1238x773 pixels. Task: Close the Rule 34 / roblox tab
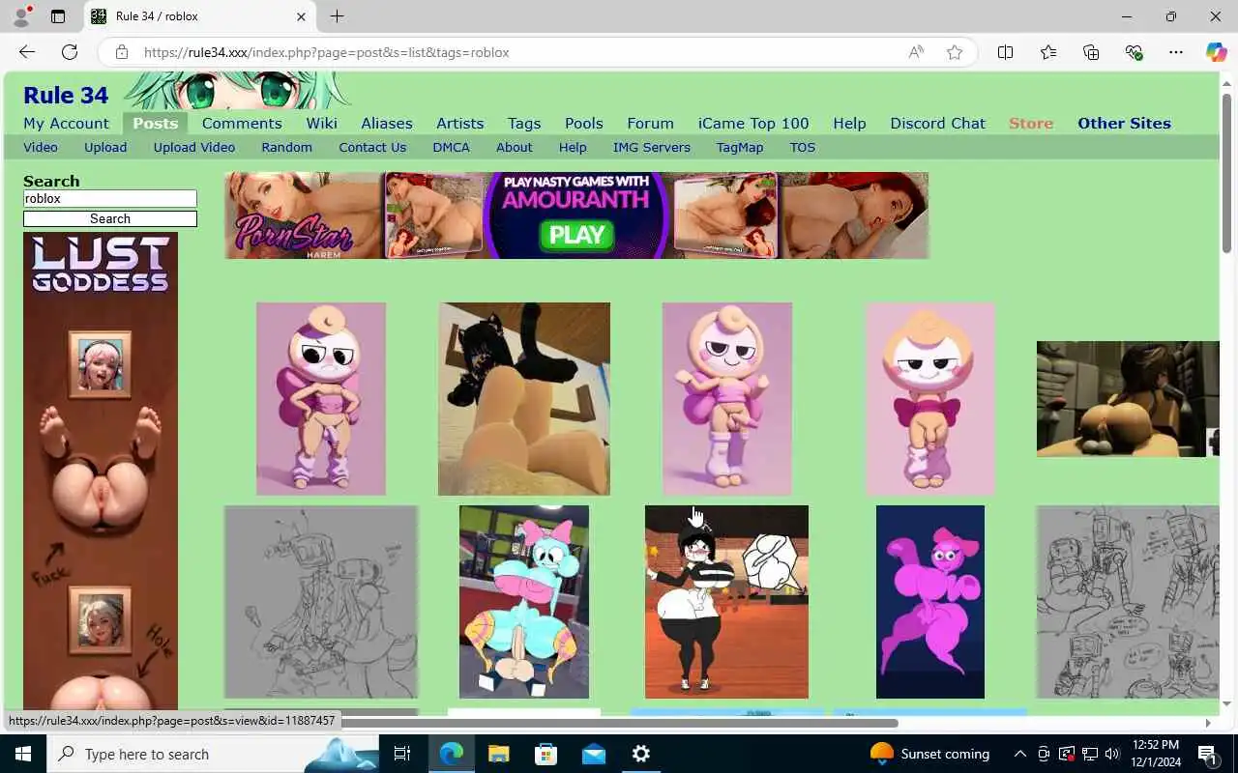tap(301, 16)
